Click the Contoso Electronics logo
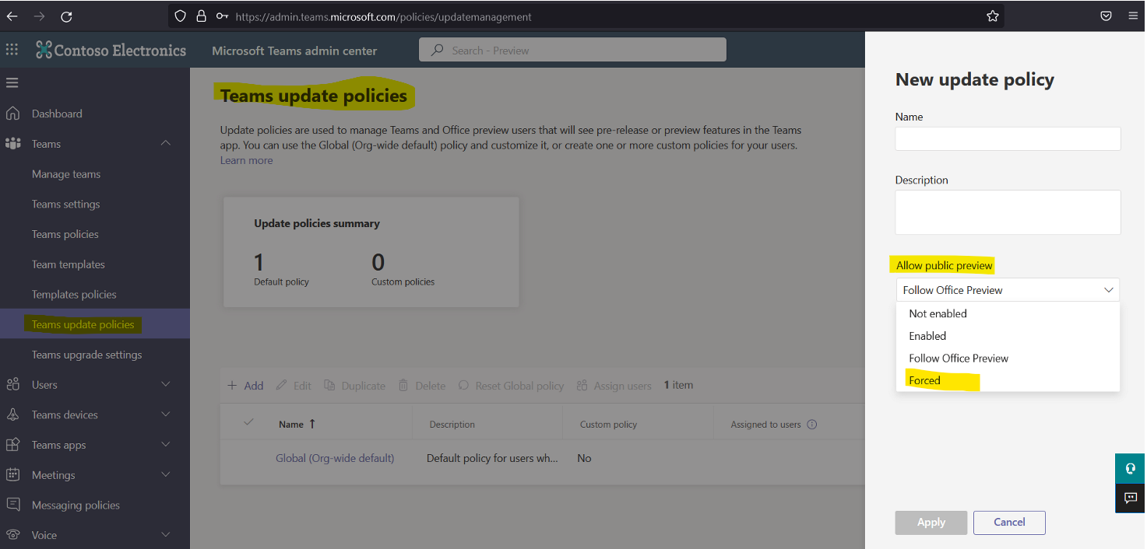Image resolution: width=1147 pixels, height=549 pixels. click(111, 51)
